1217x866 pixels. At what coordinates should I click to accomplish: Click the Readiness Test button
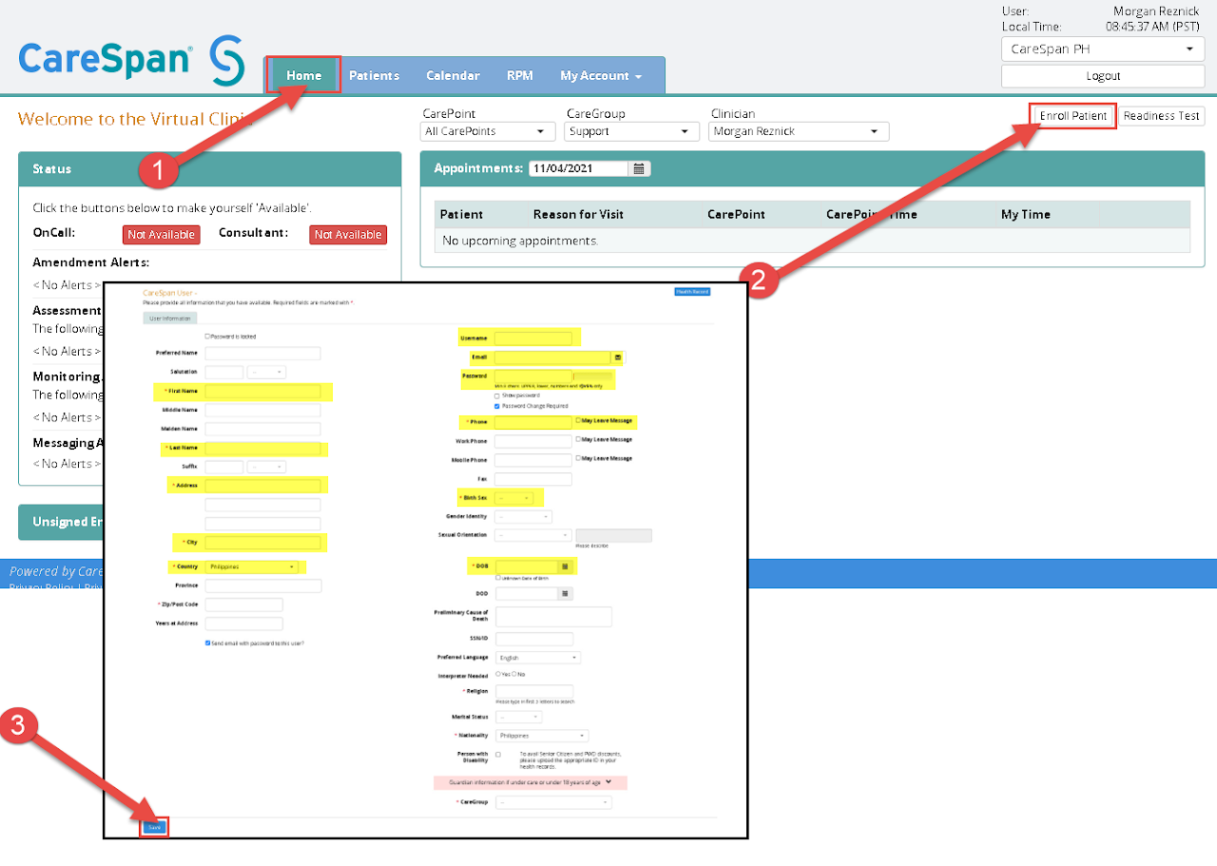point(1161,116)
